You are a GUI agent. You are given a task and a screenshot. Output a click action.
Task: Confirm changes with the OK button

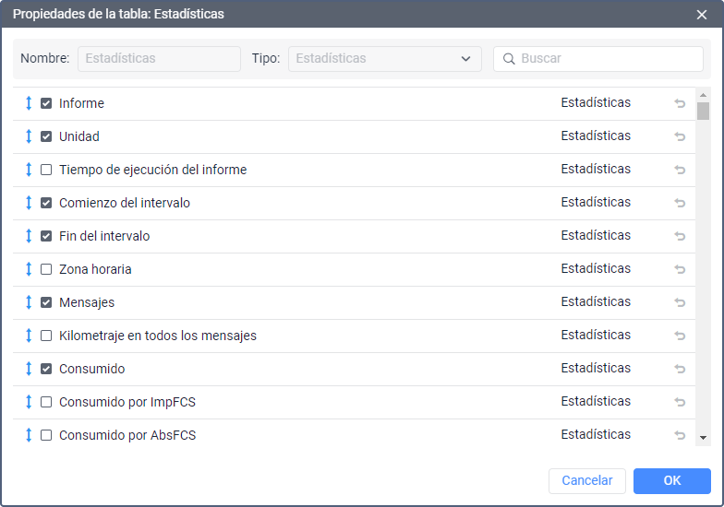pos(672,481)
